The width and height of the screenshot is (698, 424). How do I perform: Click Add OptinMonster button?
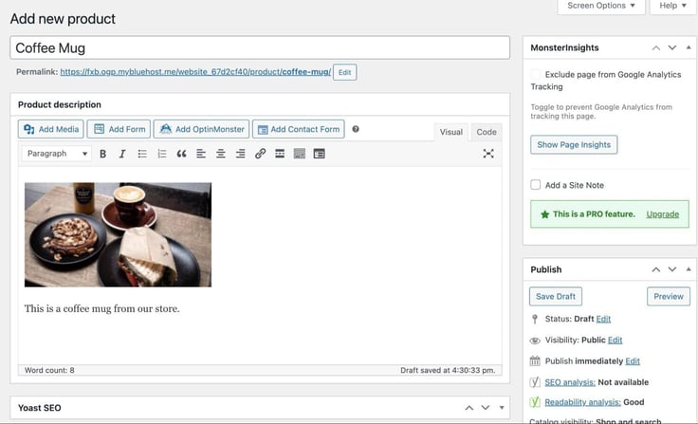tap(202, 129)
